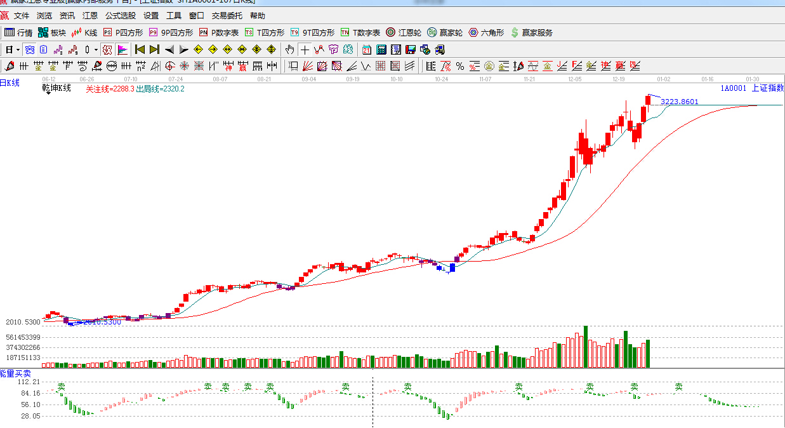Open the 交易委托 menu

point(227,16)
